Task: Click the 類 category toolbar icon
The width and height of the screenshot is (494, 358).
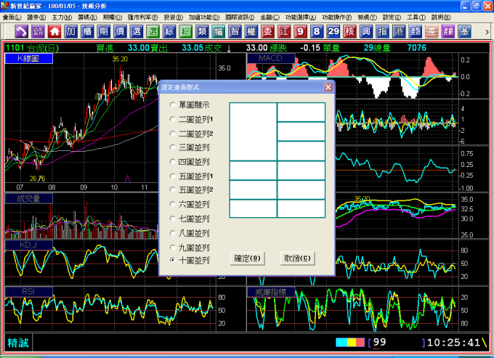Action: click(x=202, y=31)
